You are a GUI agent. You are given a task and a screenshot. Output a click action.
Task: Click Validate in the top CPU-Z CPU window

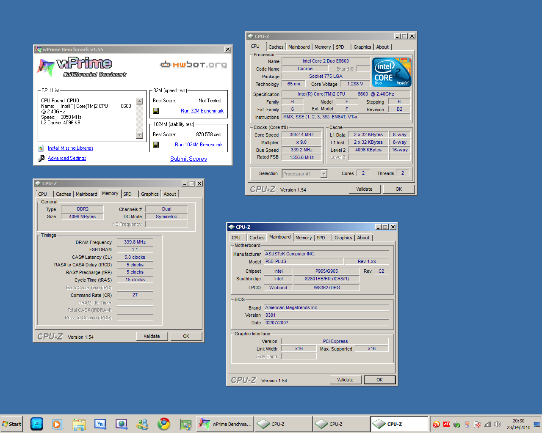[x=364, y=189]
